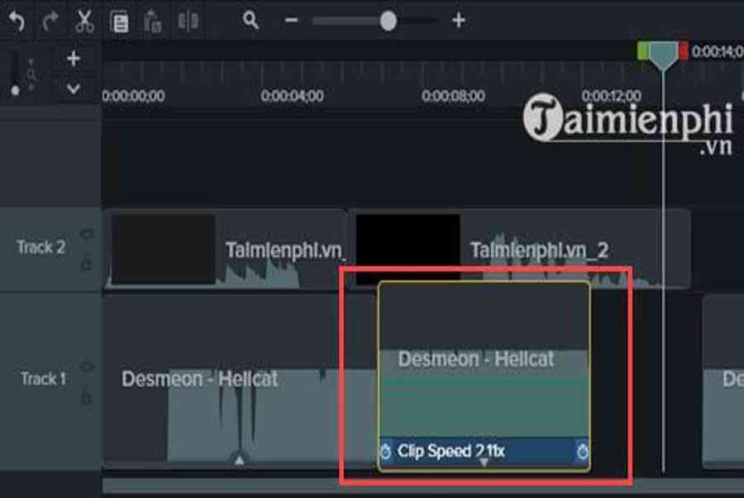Expand the track options chevron

click(73, 88)
